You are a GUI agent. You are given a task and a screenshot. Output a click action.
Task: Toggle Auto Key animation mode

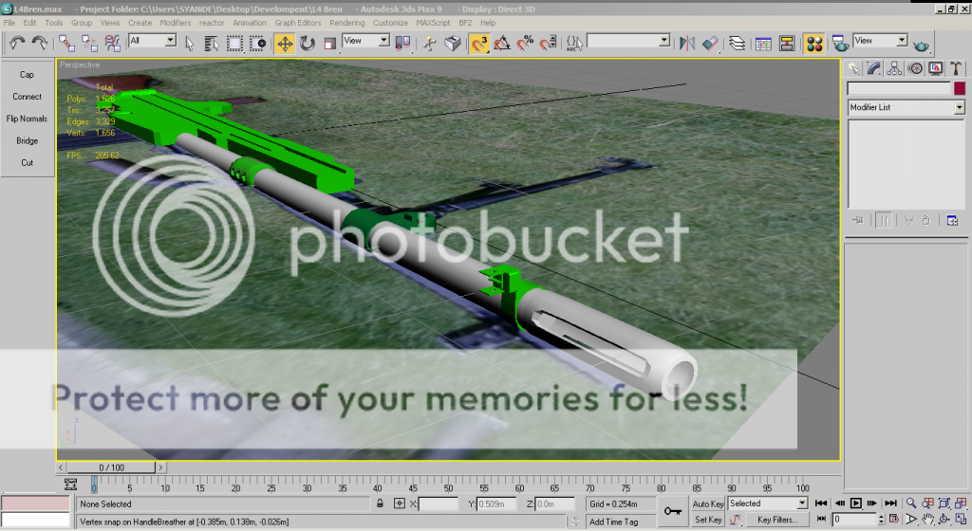[708, 504]
